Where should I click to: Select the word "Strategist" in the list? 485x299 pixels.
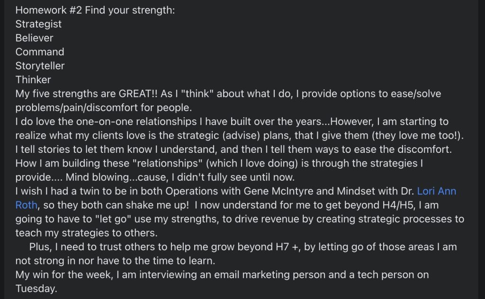(38, 24)
